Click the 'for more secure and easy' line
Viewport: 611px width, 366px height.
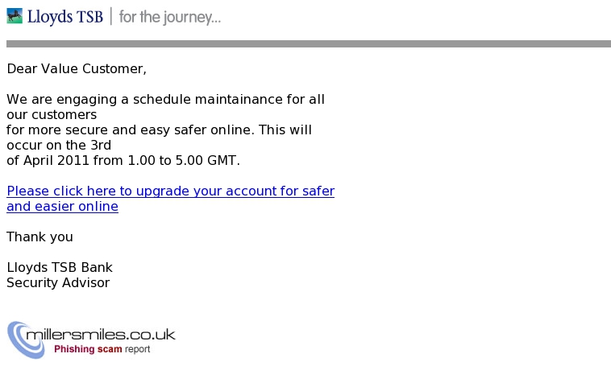click(159, 130)
